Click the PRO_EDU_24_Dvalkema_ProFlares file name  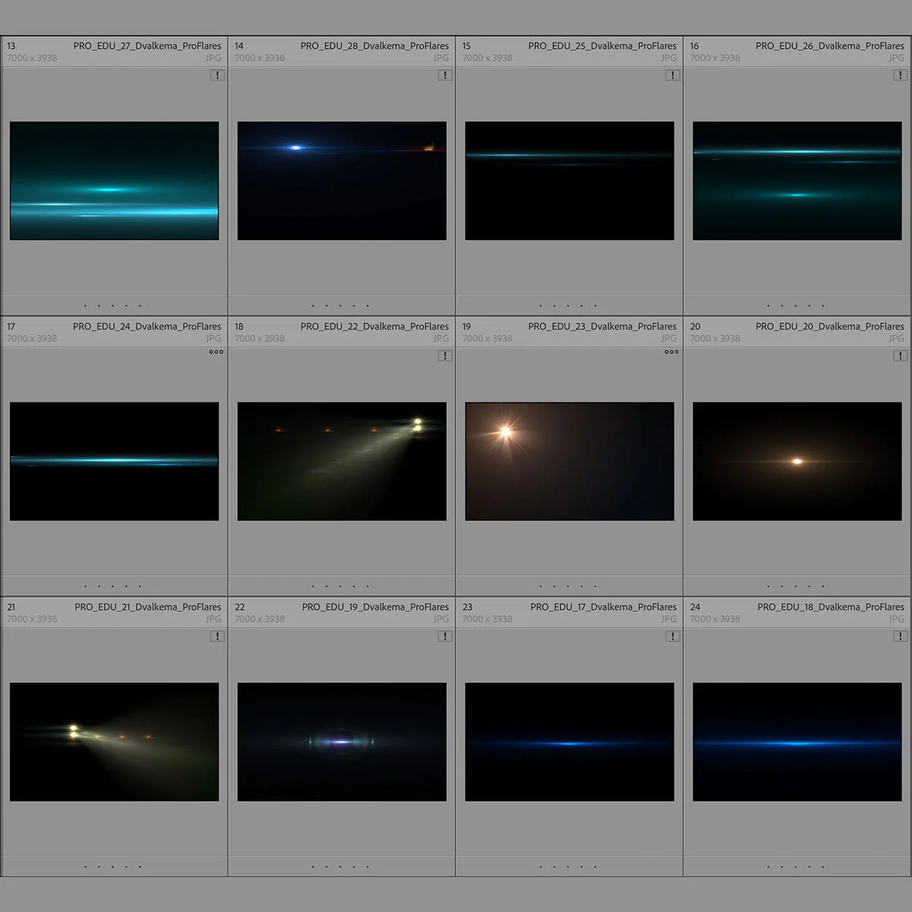147,326
